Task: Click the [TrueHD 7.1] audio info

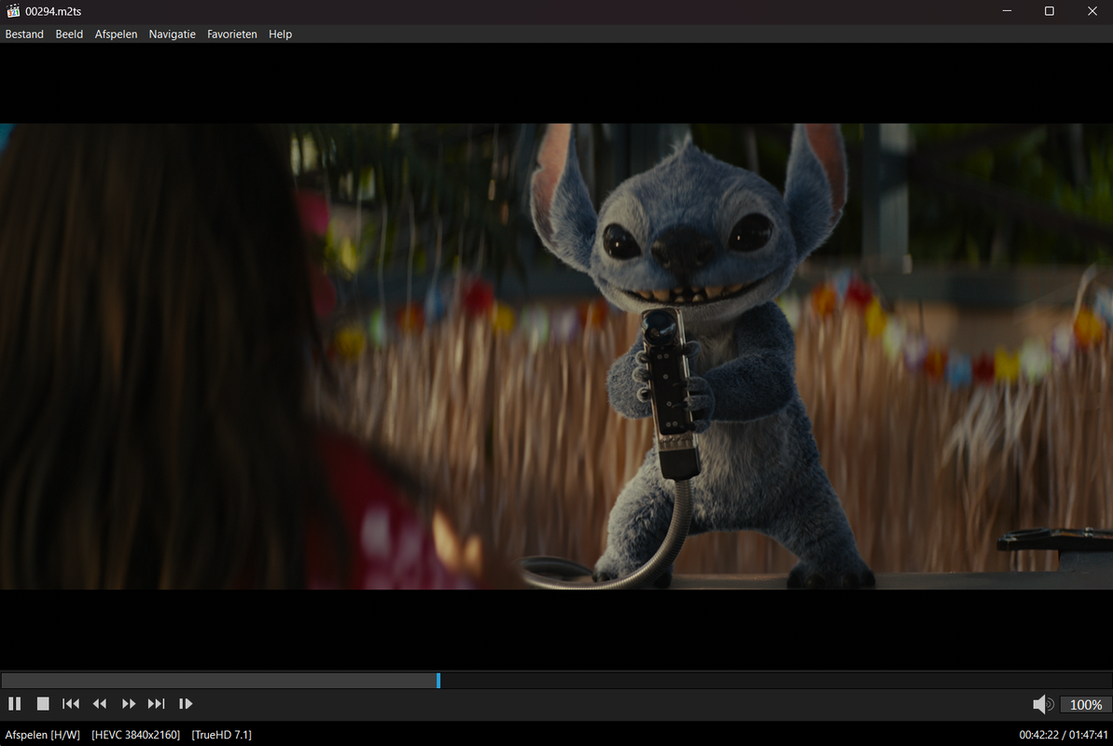Action: [221, 735]
